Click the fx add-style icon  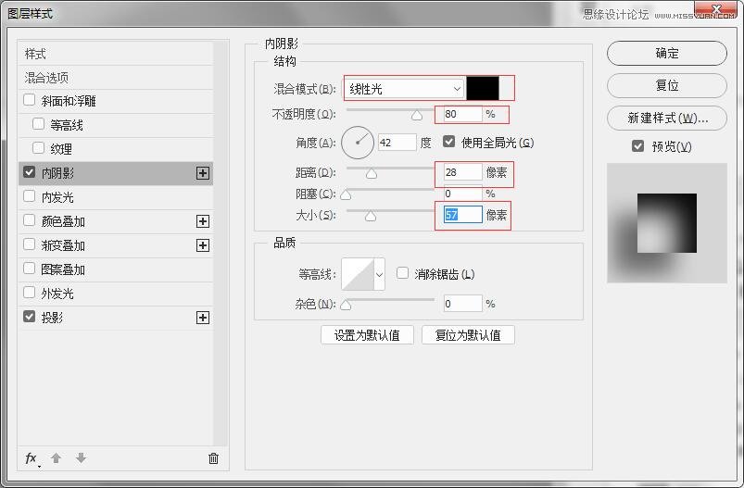pyautogui.click(x=32, y=458)
